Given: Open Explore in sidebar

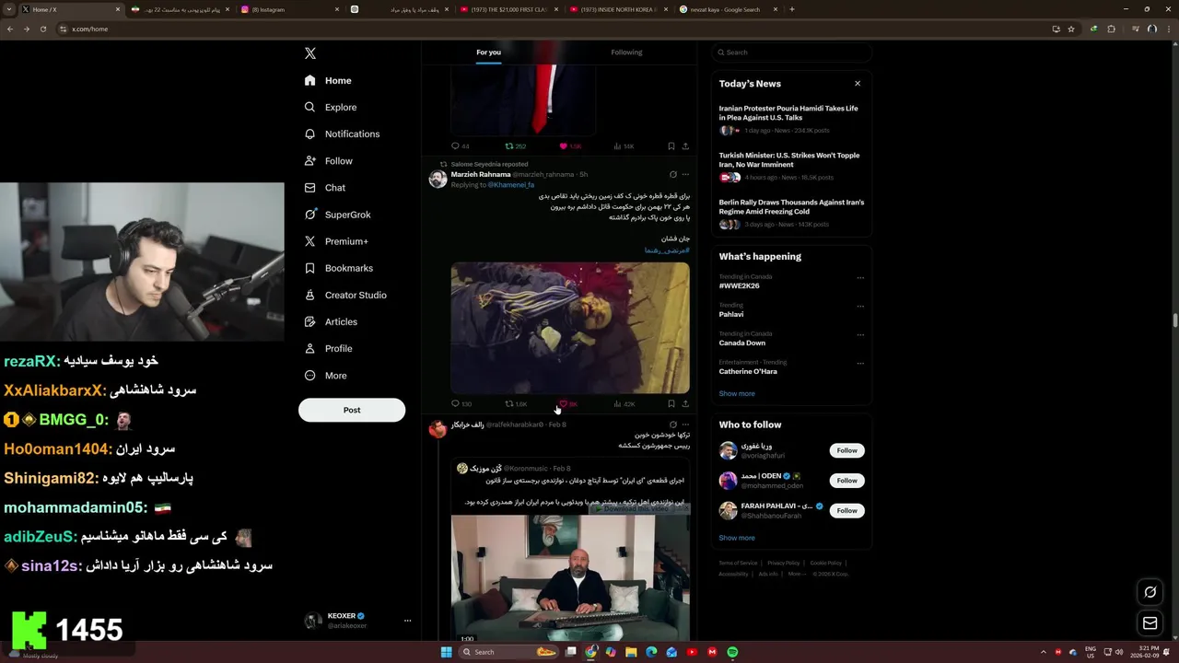Looking at the screenshot, I should (331, 108).
